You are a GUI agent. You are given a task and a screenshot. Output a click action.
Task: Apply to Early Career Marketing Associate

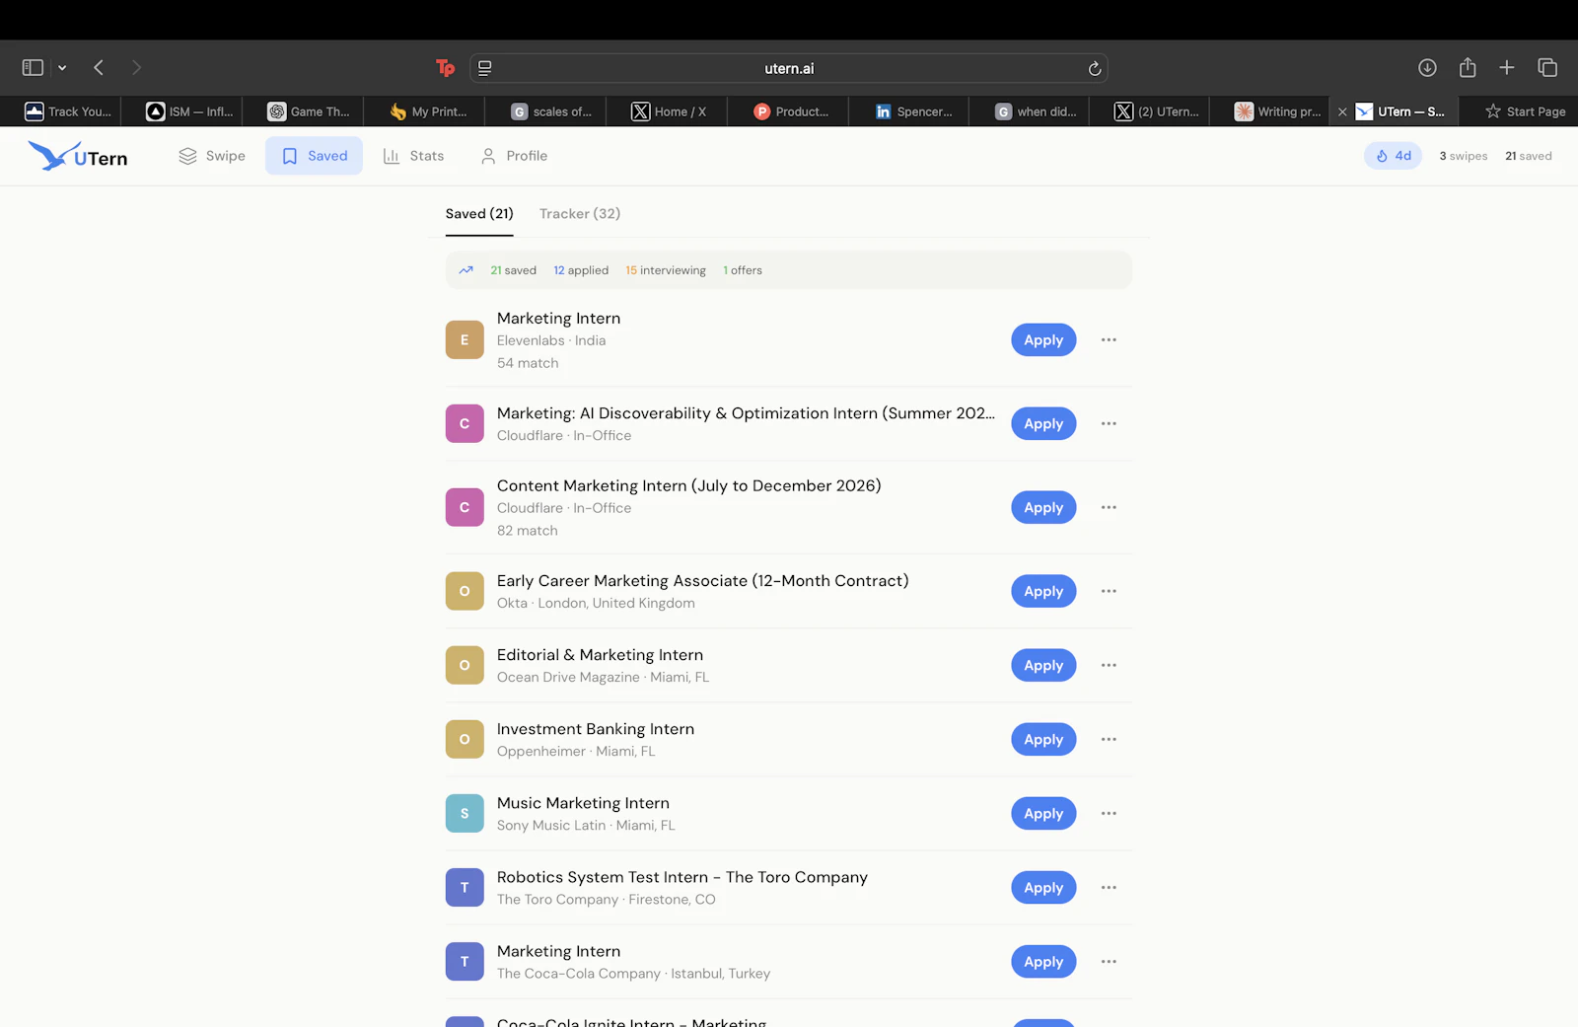[x=1043, y=592]
